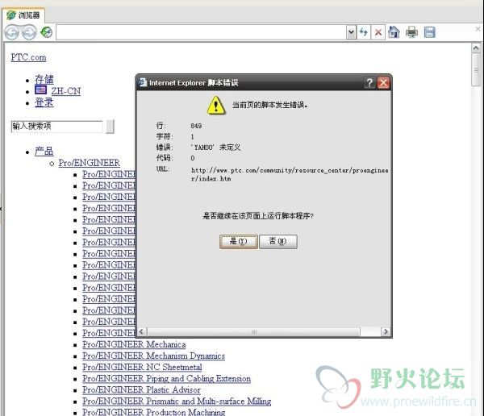Click the dialog horizontal scrollbar thumb
This screenshot has height=416, width=484.
(253, 332)
